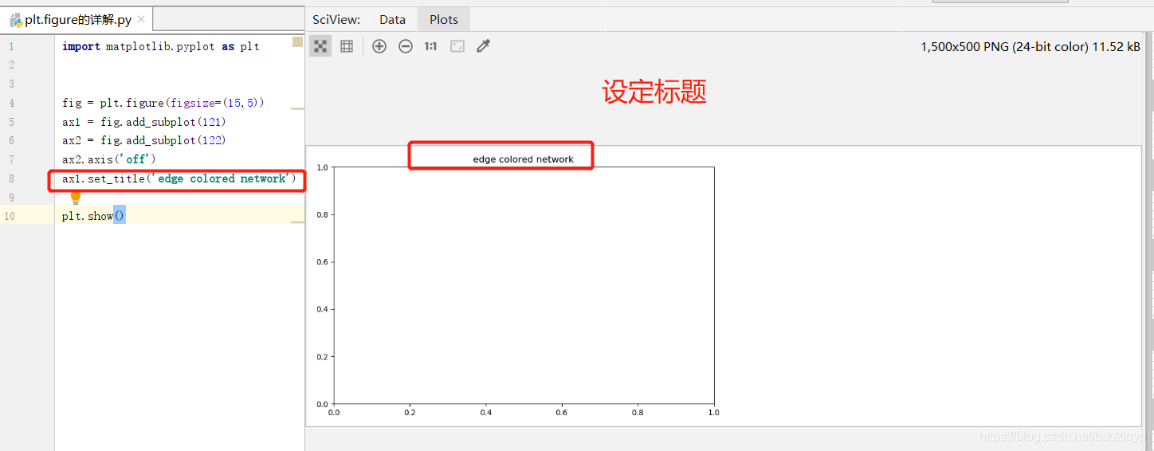The width and height of the screenshot is (1154, 451).
Task: Activate the color picker eyedropper
Action: (x=483, y=46)
